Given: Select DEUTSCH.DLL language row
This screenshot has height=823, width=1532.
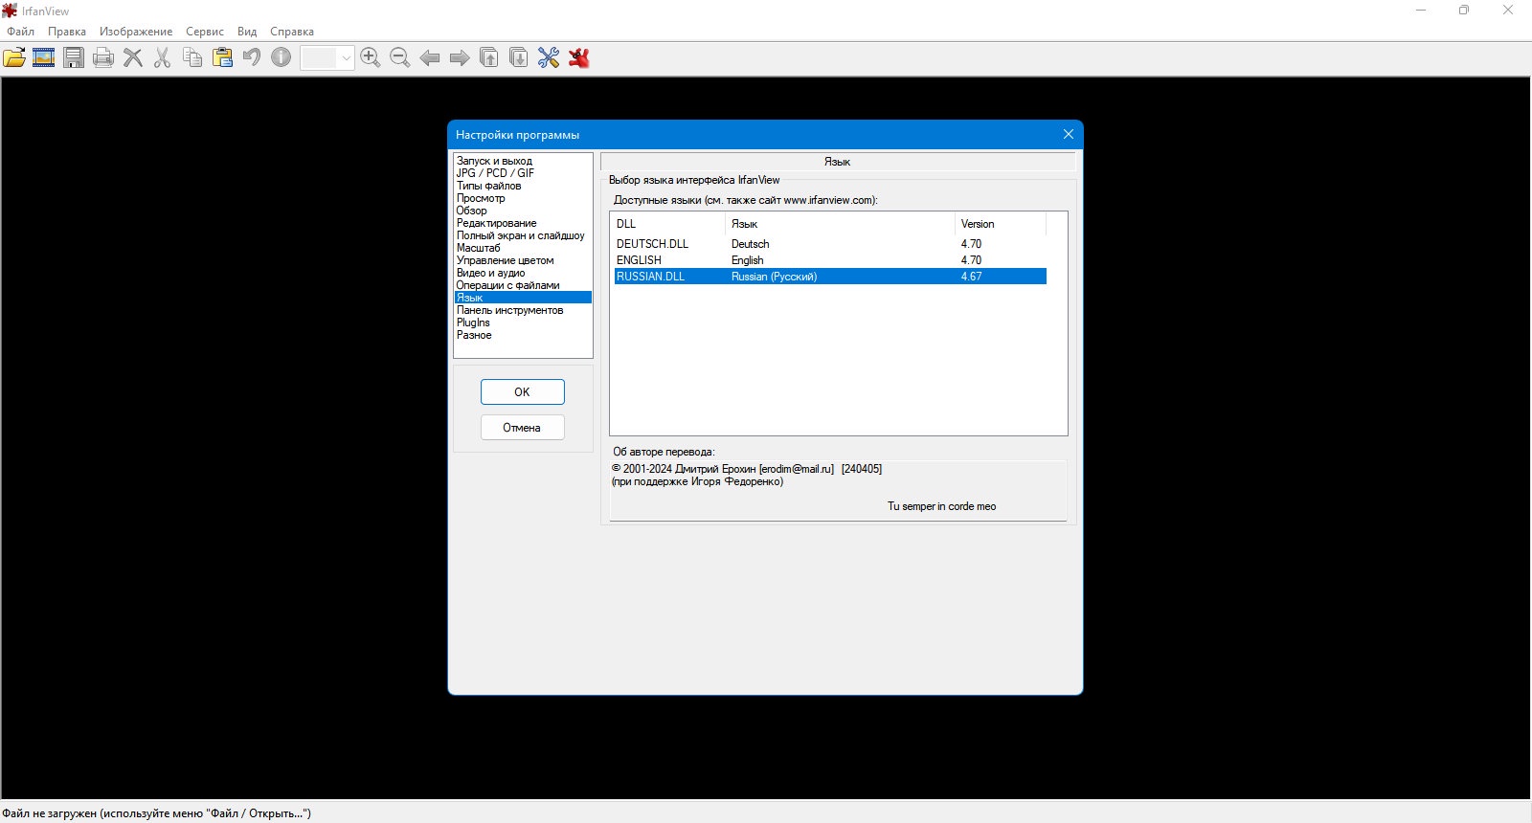Looking at the screenshot, I should 830,244.
